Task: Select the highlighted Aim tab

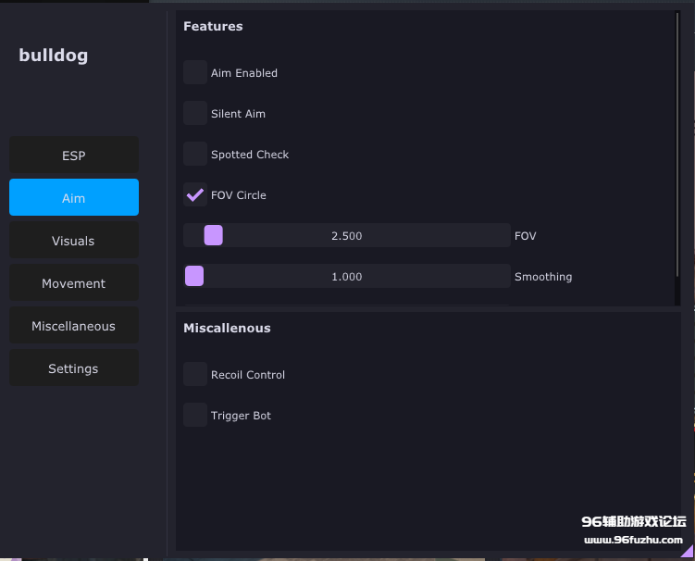Action: pos(74,198)
